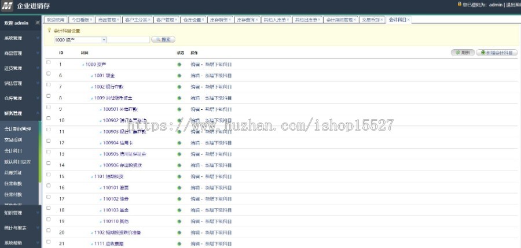Click green status dot for row ID 8
Image resolution: width=521 pixels, height=248 pixels.
pos(179,98)
